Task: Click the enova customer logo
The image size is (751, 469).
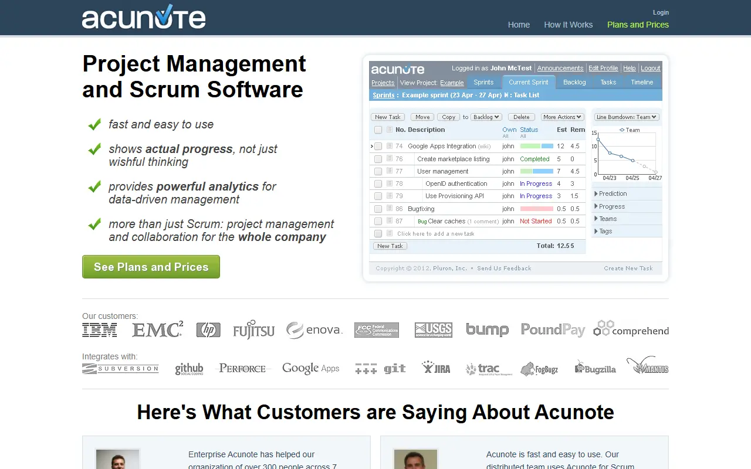Action: pyautogui.click(x=314, y=330)
